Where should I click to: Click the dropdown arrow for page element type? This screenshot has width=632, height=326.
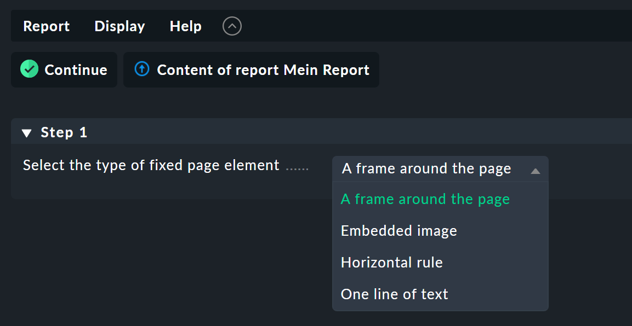coord(536,170)
